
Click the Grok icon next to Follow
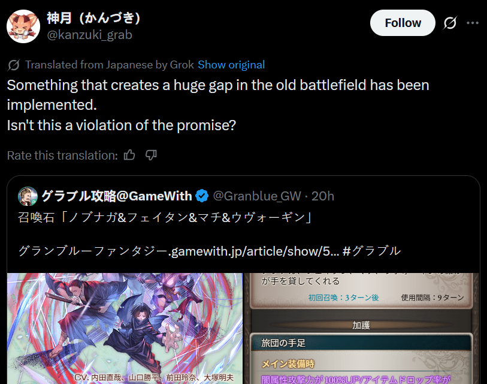(450, 23)
